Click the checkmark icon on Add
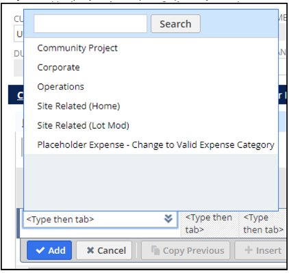Viewport: 289px width, 273px height. [x=40, y=250]
